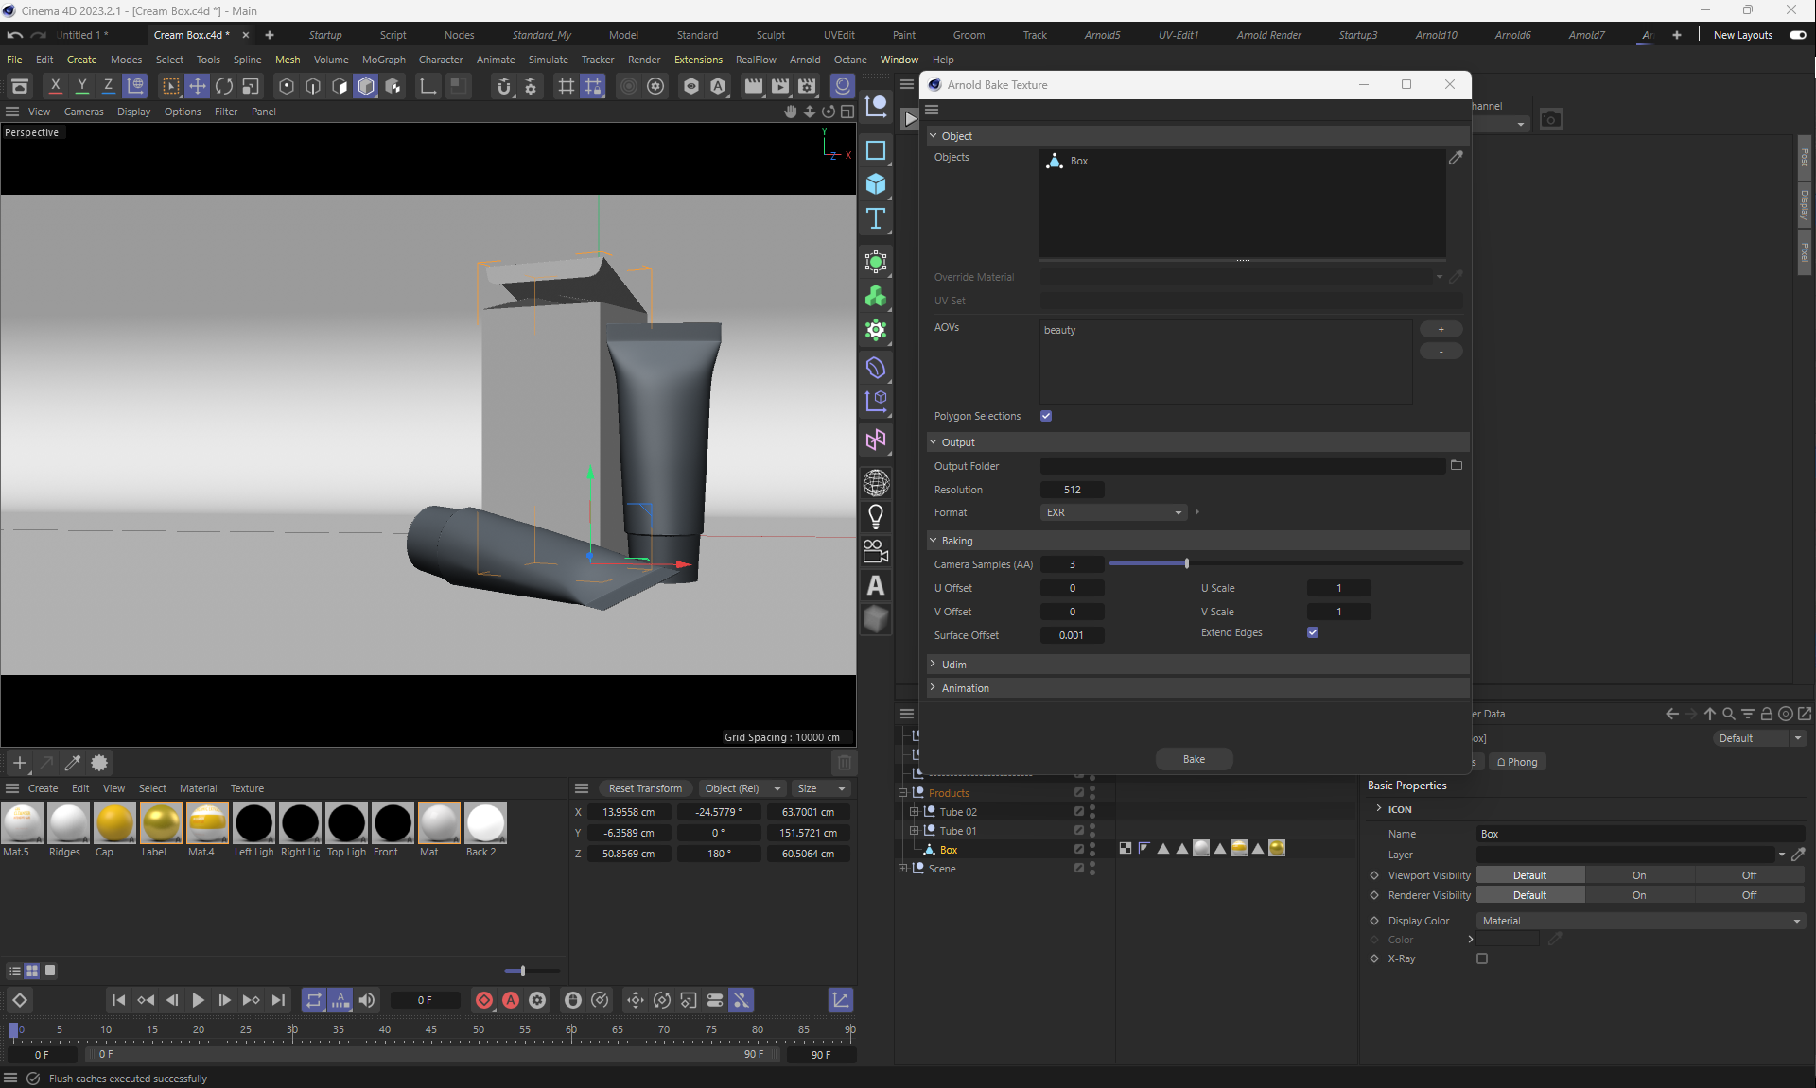The width and height of the screenshot is (1816, 1088).
Task: Select the Rotate tool icon
Action: (x=224, y=86)
